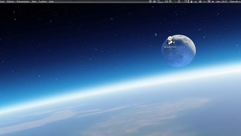Open the Présentation menu
Viewport: 241px width, 136px height.
[23, 2]
